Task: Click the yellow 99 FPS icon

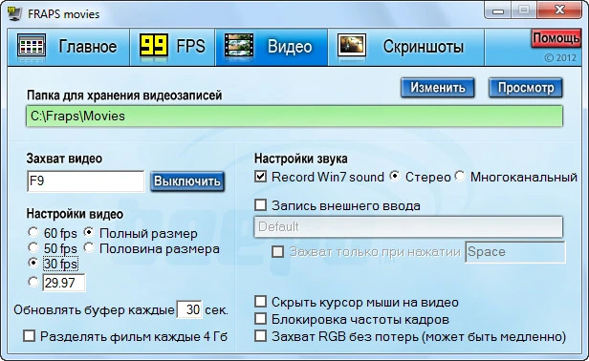Action: tap(154, 46)
